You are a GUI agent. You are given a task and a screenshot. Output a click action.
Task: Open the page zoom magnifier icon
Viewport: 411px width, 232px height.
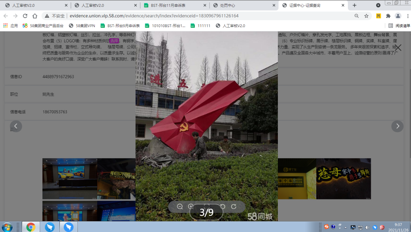(357, 16)
